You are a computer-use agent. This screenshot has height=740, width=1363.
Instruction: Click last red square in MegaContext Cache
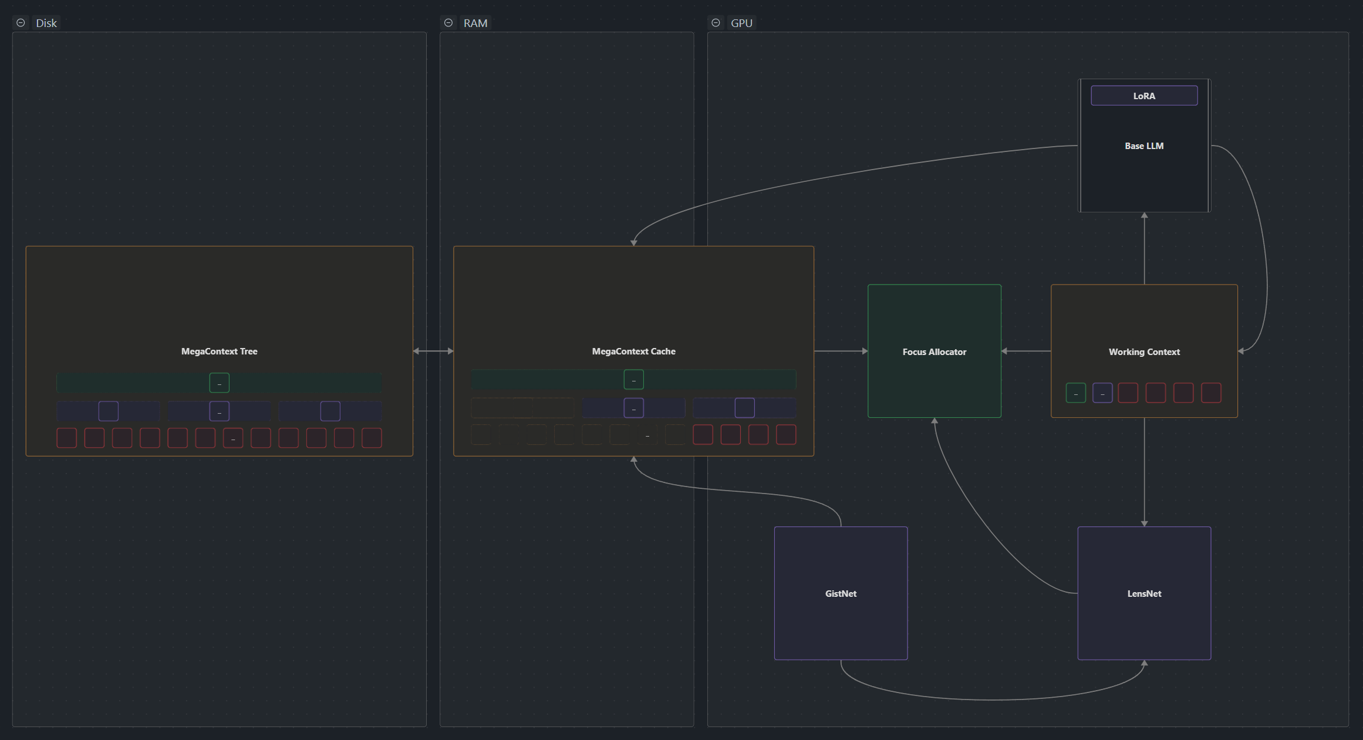coord(786,435)
